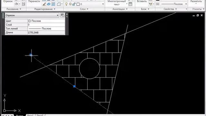Open the edit attributes dropdown arrow
The width and height of the screenshot is (206, 116).
coord(154,4)
